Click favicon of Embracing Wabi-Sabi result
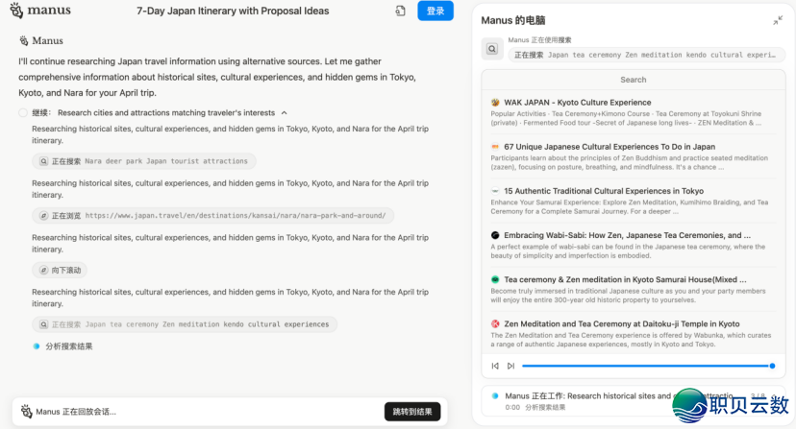Screen dimensions: 796x429 495,235
